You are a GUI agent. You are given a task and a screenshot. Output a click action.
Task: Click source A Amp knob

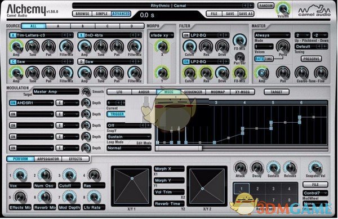pyautogui.click(x=16, y=46)
